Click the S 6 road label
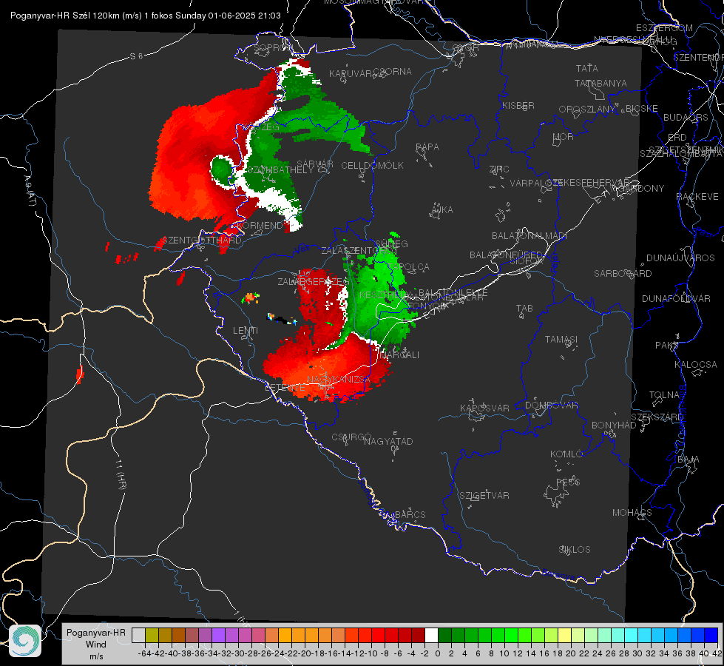This screenshot has width=724, height=666. 136,56
